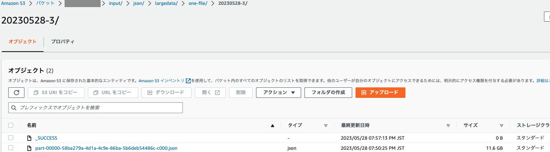The image size is (550, 152).
Task: Click URL をコピー button
Action: click(113, 93)
